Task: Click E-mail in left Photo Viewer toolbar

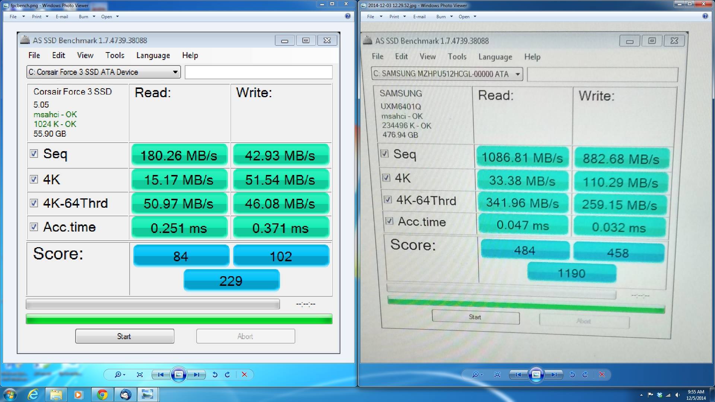Action: click(x=62, y=17)
